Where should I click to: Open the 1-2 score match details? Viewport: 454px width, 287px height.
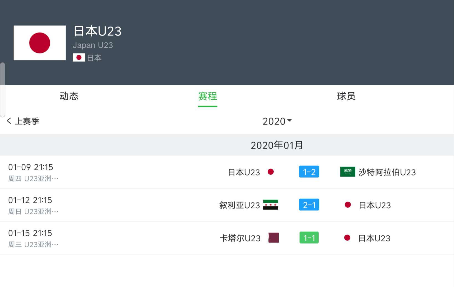tap(309, 172)
